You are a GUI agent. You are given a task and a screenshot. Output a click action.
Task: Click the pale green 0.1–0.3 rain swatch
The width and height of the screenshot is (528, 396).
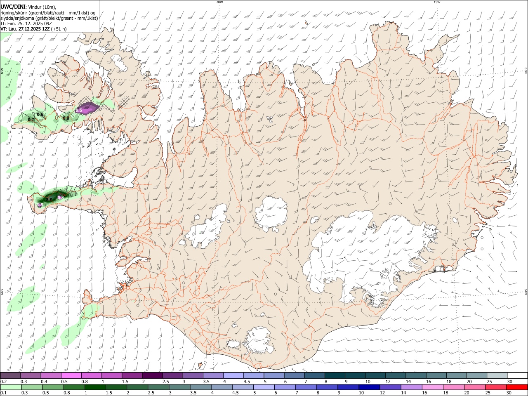click(x=11, y=387)
